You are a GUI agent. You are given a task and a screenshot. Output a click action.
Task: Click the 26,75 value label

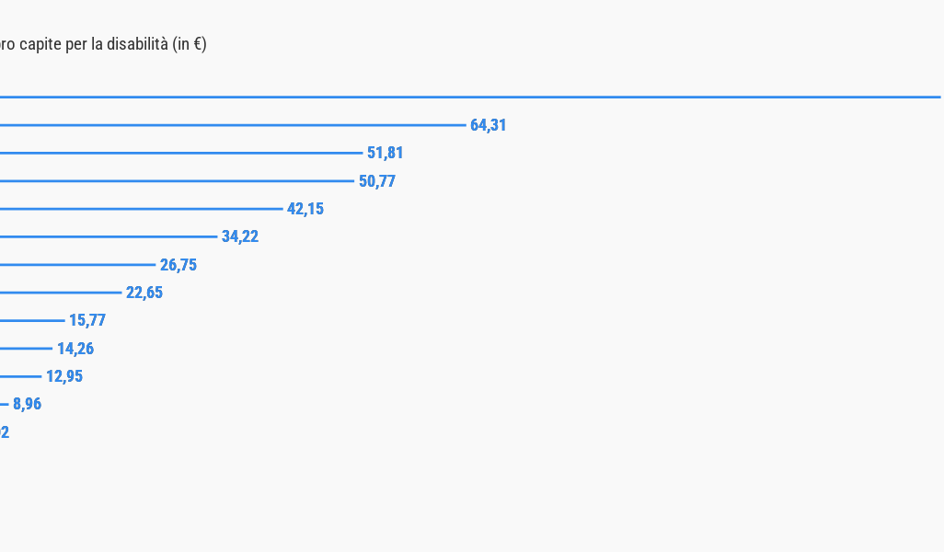click(x=178, y=265)
